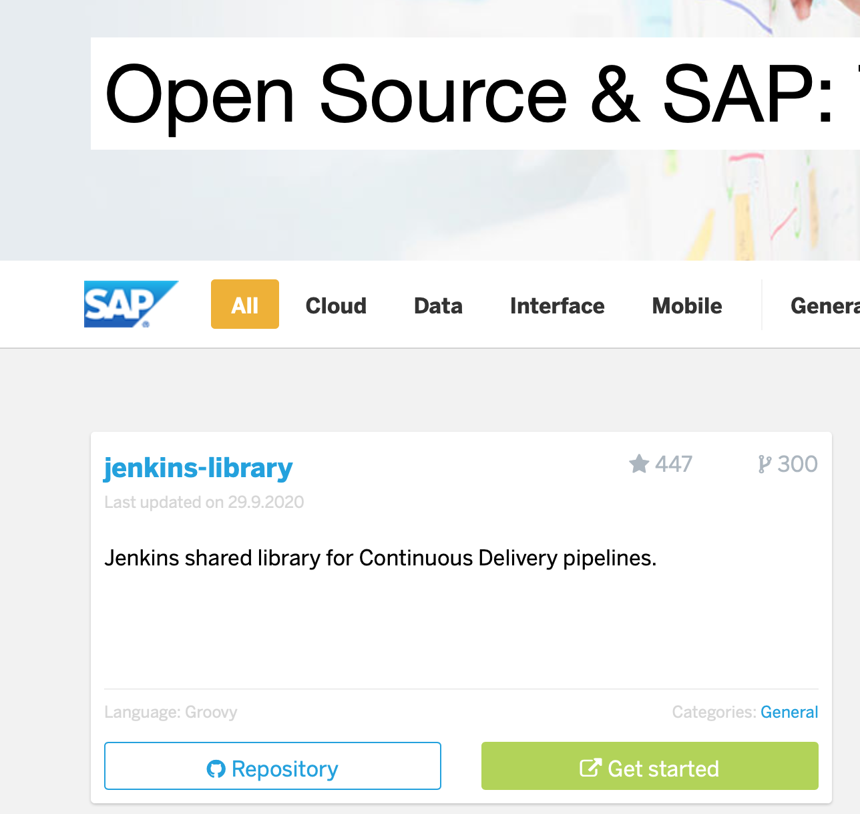Select the Interface category
The image size is (860, 814).
click(x=557, y=305)
